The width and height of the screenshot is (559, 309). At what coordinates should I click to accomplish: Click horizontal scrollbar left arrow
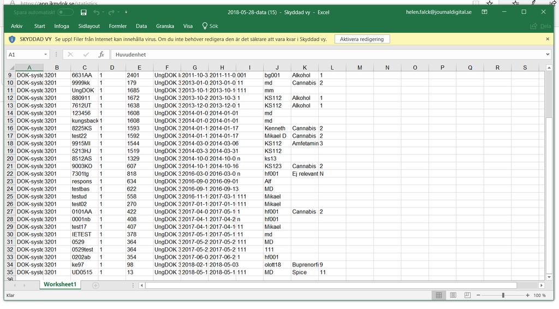point(142,286)
